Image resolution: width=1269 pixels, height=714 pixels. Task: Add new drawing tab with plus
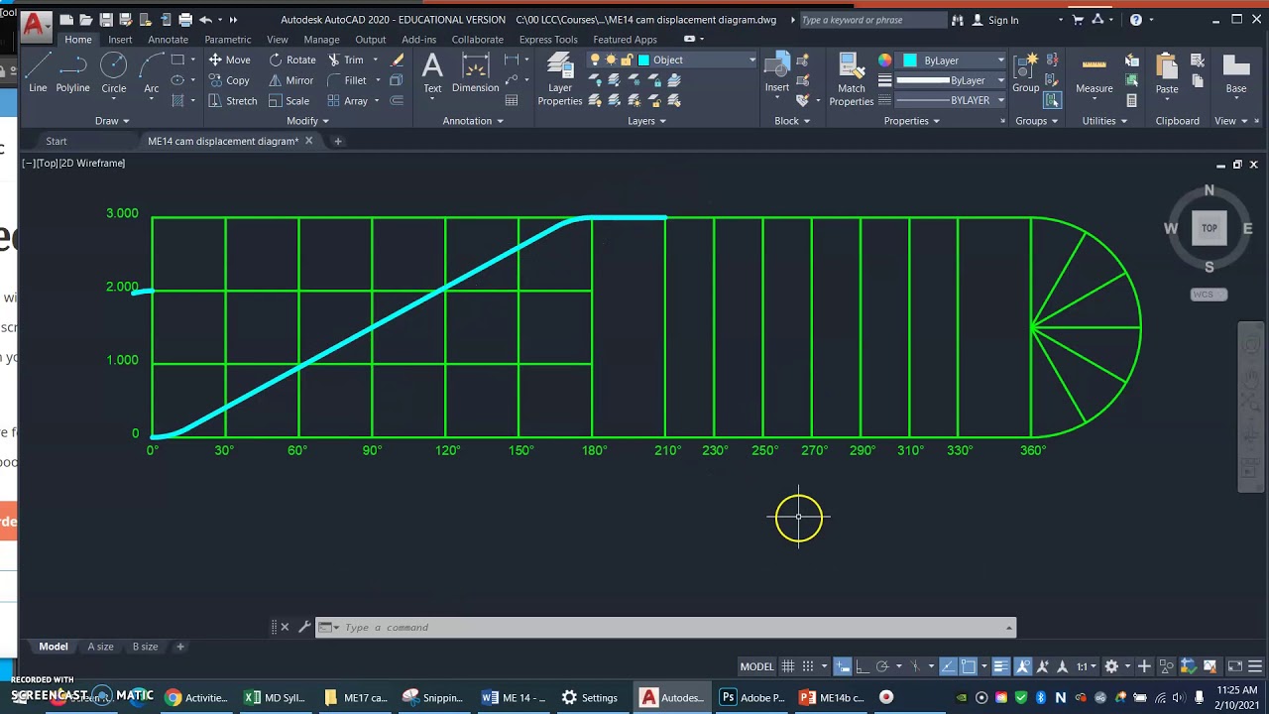coord(337,141)
